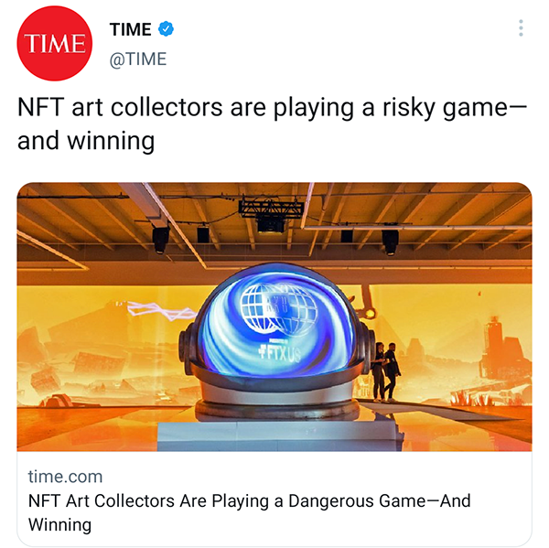Viewport: 549px width, 548px height.
Task: Click the two people standing beside helmet
Action: tap(385, 371)
